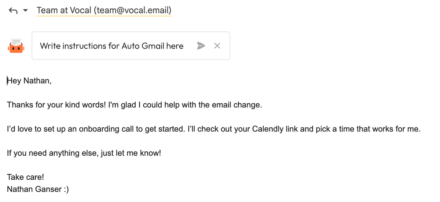
Task: Open the reply type dropdown caret
Action: click(25, 11)
